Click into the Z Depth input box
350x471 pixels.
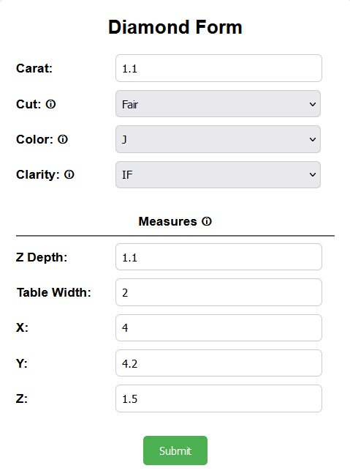coord(218,257)
